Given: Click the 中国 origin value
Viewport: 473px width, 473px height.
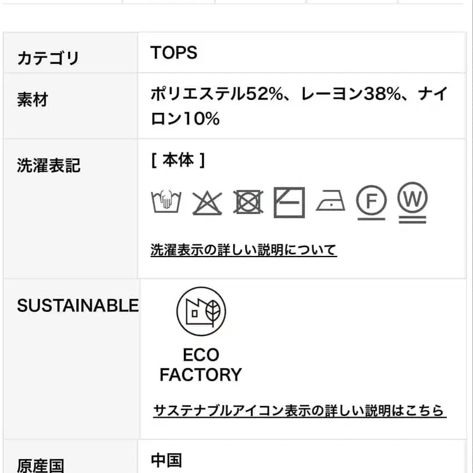Looking at the screenshot, I should click(166, 460).
